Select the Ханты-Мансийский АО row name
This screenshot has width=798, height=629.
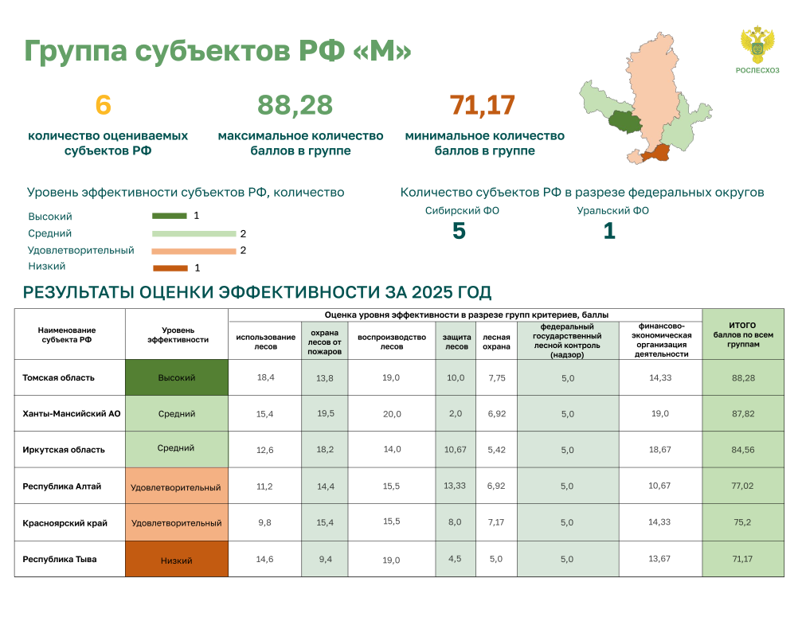pyautogui.click(x=71, y=414)
